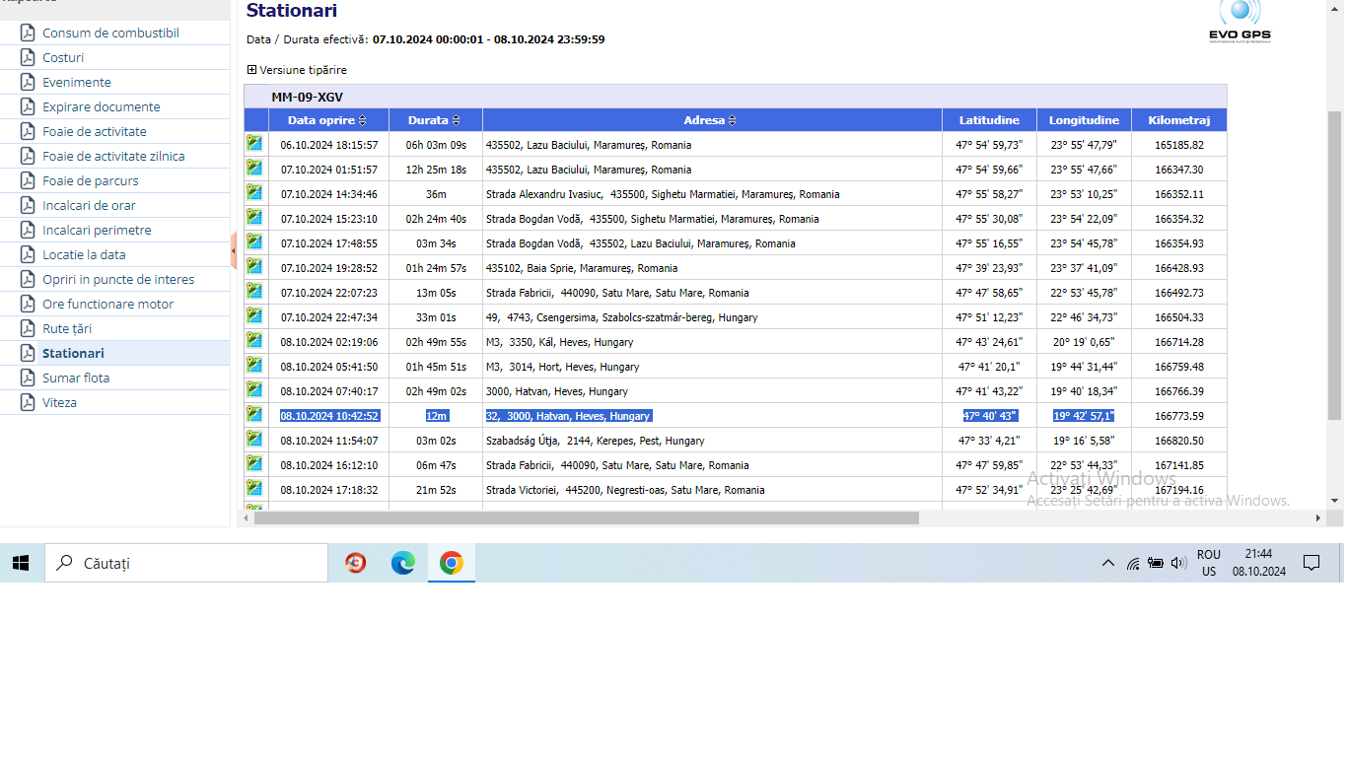1347x757 pixels.
Task: Open Foaie de activitate report
Action: point(95,131)
